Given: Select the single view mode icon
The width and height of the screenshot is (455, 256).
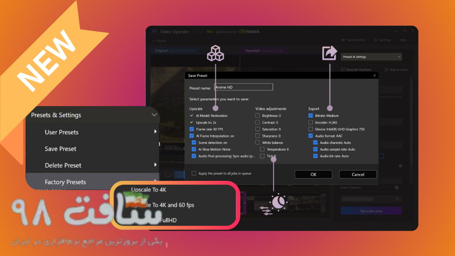Looking at the screenshot, I should (x=168, y=175).
